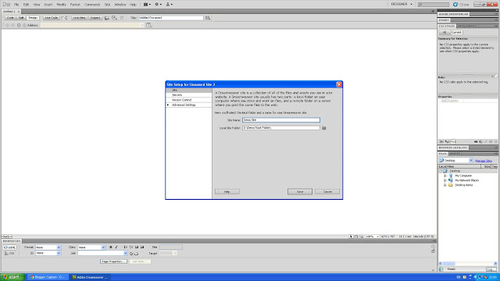
Task: Click the Bold icon in Properties panel
Action: pos(111,247)
